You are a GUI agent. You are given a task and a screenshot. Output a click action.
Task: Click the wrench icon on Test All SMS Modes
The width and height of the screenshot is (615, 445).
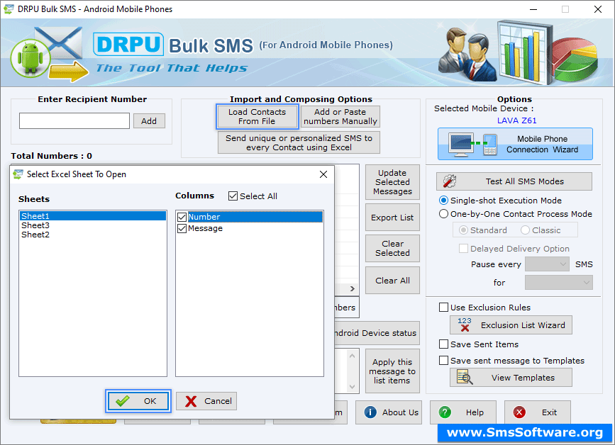(x=450, y=181)
